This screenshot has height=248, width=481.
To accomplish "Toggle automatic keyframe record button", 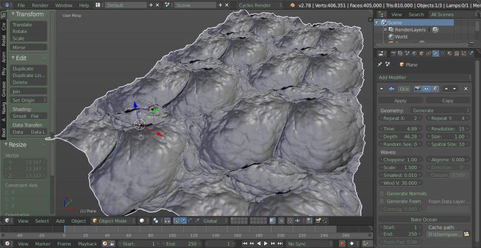I will pyautogui.click(x=342, y=244).
